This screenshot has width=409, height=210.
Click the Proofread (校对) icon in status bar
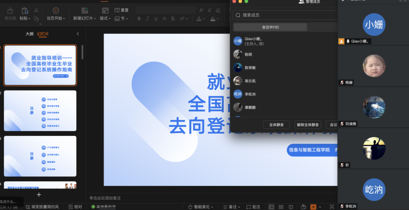[x=75, y=207]
